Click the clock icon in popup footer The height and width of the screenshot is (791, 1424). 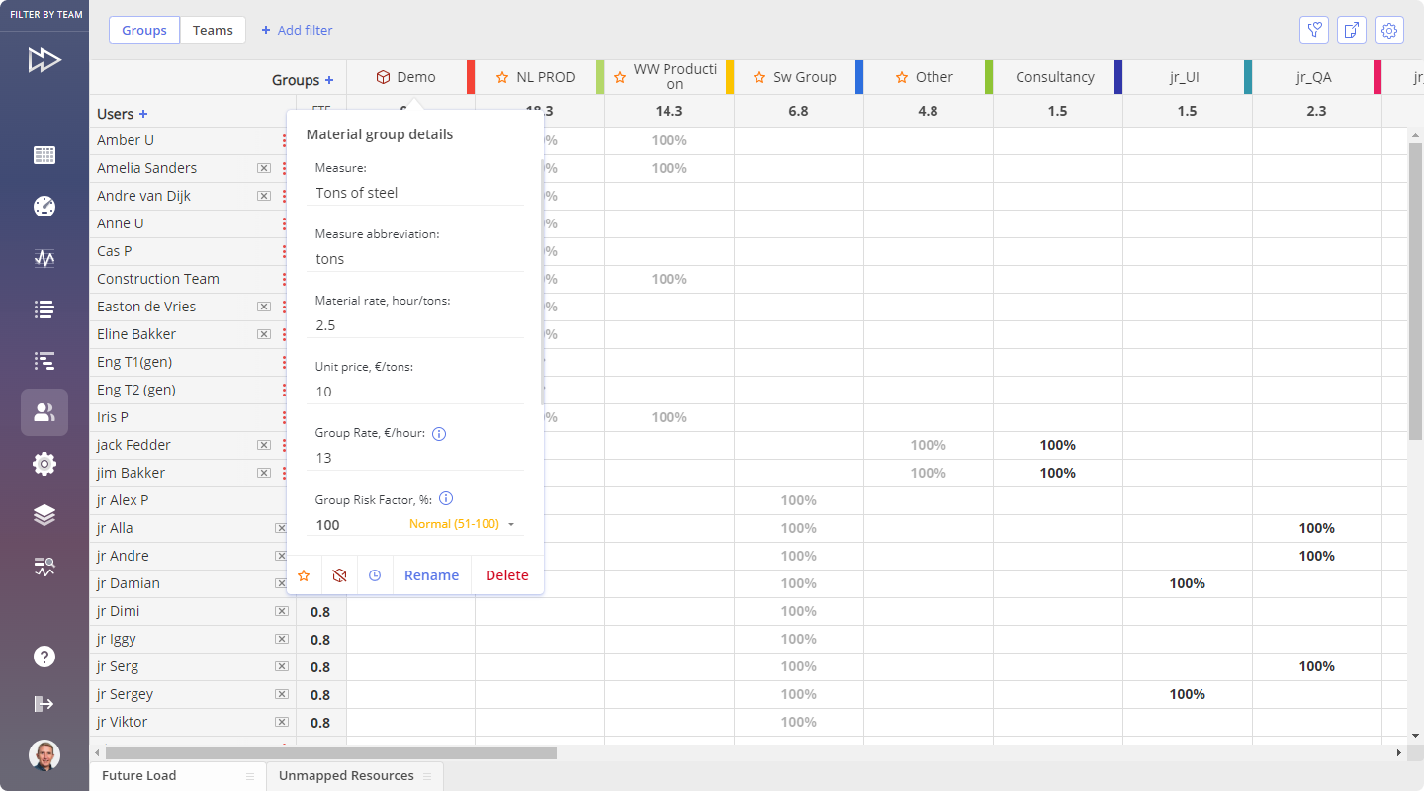[x=375, y=575]
